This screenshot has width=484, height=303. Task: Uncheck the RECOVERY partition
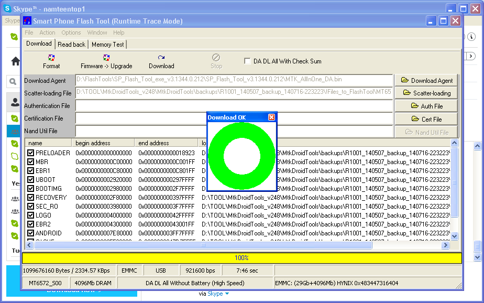click(x=30, y=197)
